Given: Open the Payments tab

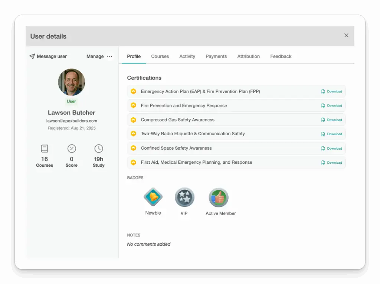Looking at the screenshot, I should click(x=216, y=56).
